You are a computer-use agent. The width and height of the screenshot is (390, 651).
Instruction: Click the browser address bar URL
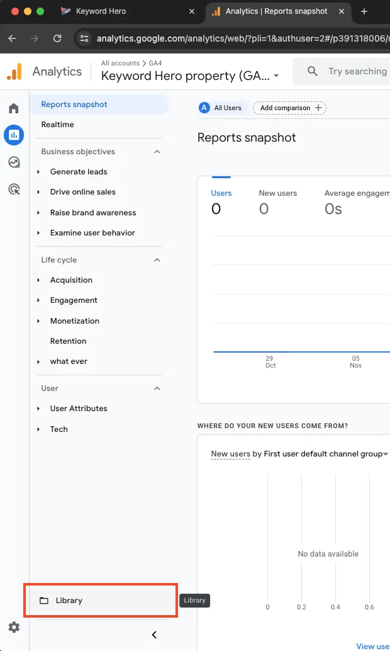pyautogui.click(x=243, y=38)
